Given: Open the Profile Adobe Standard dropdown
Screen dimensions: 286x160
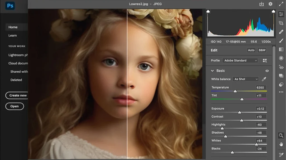Looking at the screenshot, I should point(240,61).
